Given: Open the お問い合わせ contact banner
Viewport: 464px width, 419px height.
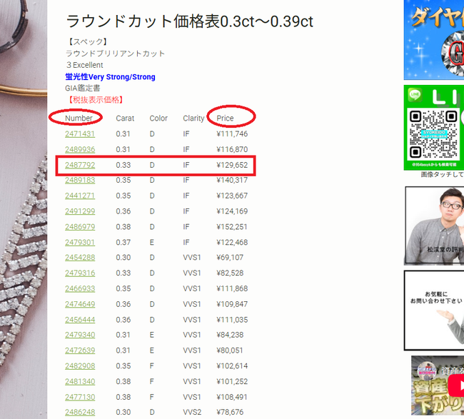Looking at the screenshot, I should pos(434,311).
